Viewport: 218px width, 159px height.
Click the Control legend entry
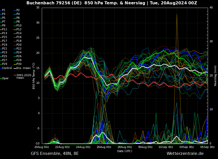click(x=6, y=68)
